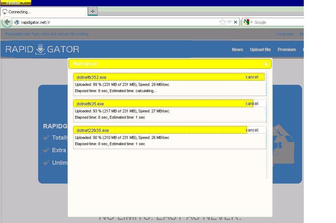Image resolution: width=336 pixels, height=223 pixels.
Task: Click the Rapidgator.net tagline link
Action: [47, 34]
